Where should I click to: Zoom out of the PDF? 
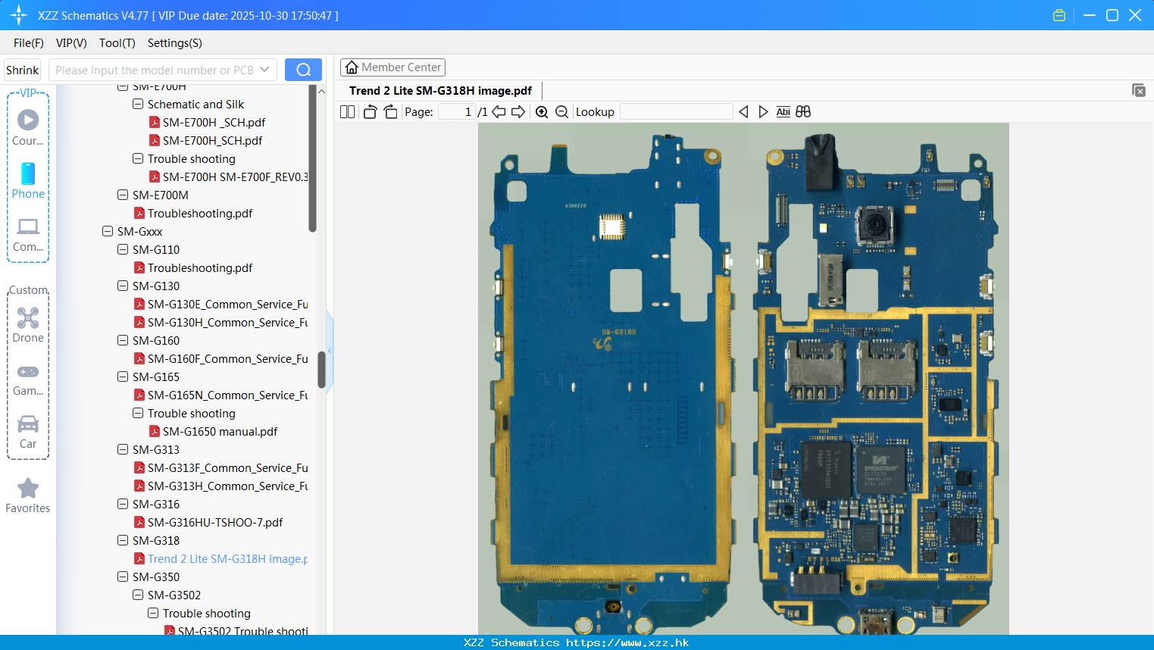561,111
